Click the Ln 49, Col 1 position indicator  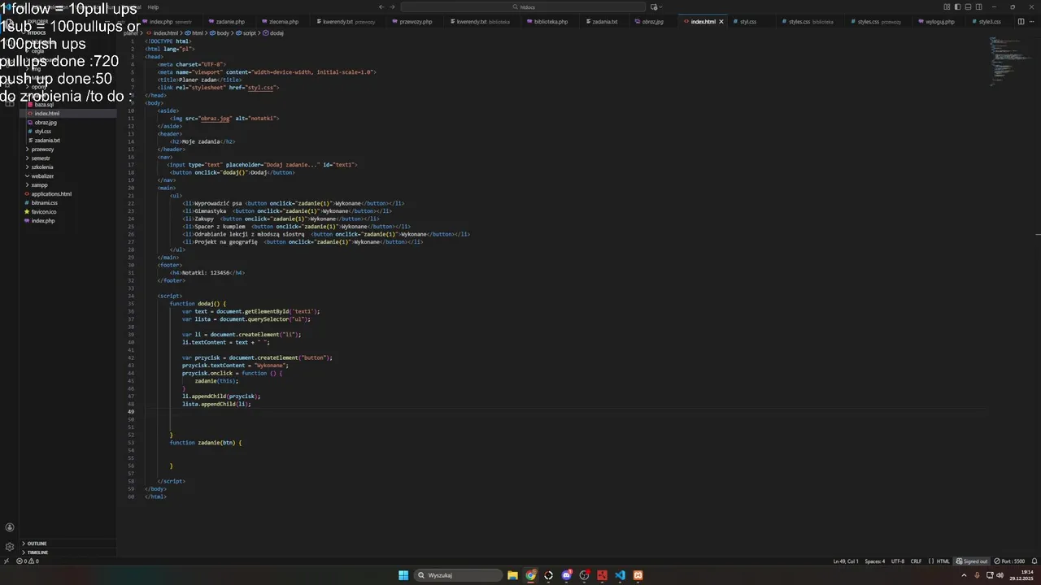[x=846, y=561]
